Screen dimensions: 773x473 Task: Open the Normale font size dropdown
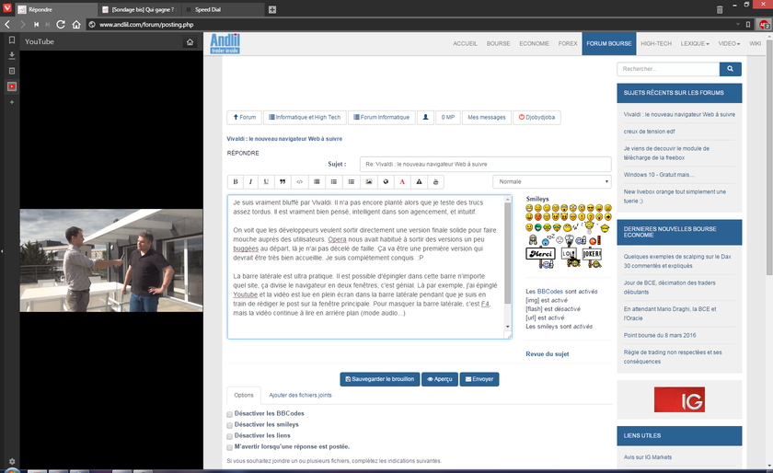click(x=551, y=182)
